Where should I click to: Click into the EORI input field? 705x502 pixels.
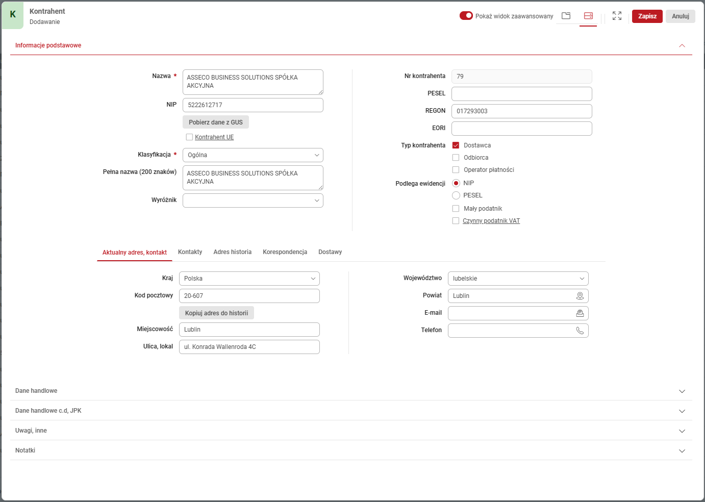[x=521, y=129]
